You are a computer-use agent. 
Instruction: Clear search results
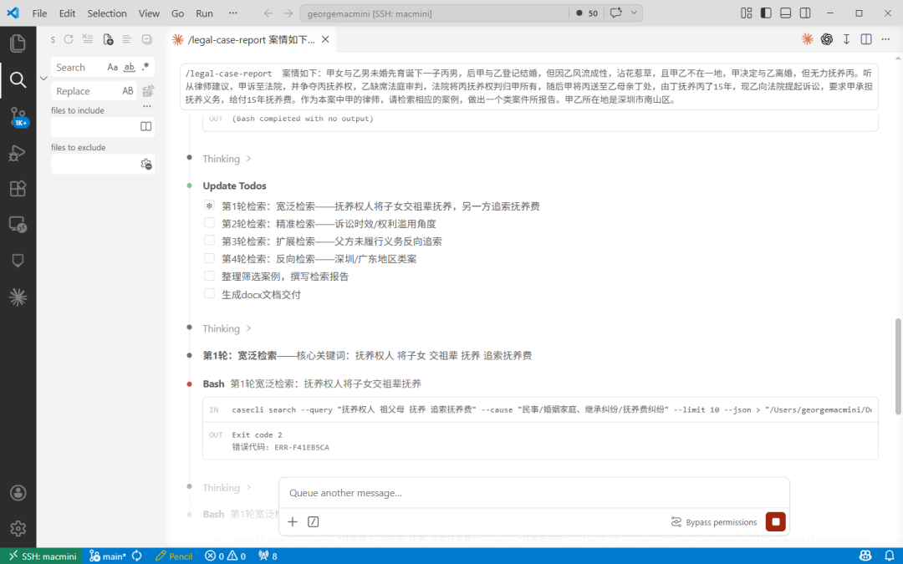click(x=88, y=39)
